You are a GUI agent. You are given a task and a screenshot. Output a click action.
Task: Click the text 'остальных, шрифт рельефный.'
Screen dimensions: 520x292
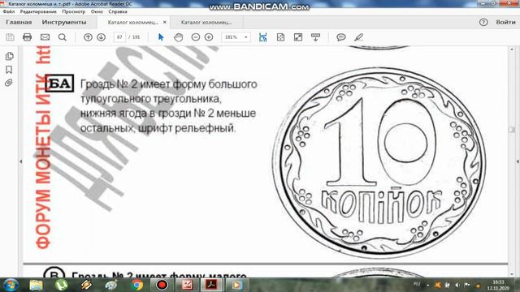pyautogui.click(x=158, y=128)
